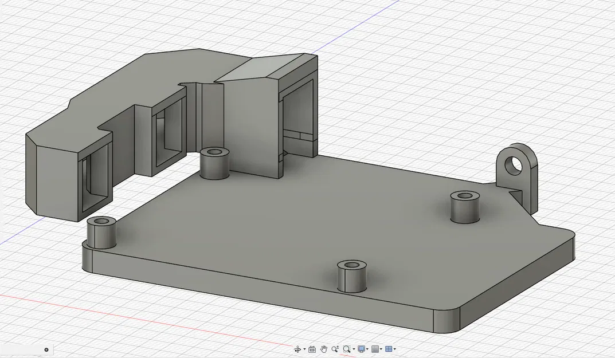Open the Grid and Snaps dropdown arrow

381,349
